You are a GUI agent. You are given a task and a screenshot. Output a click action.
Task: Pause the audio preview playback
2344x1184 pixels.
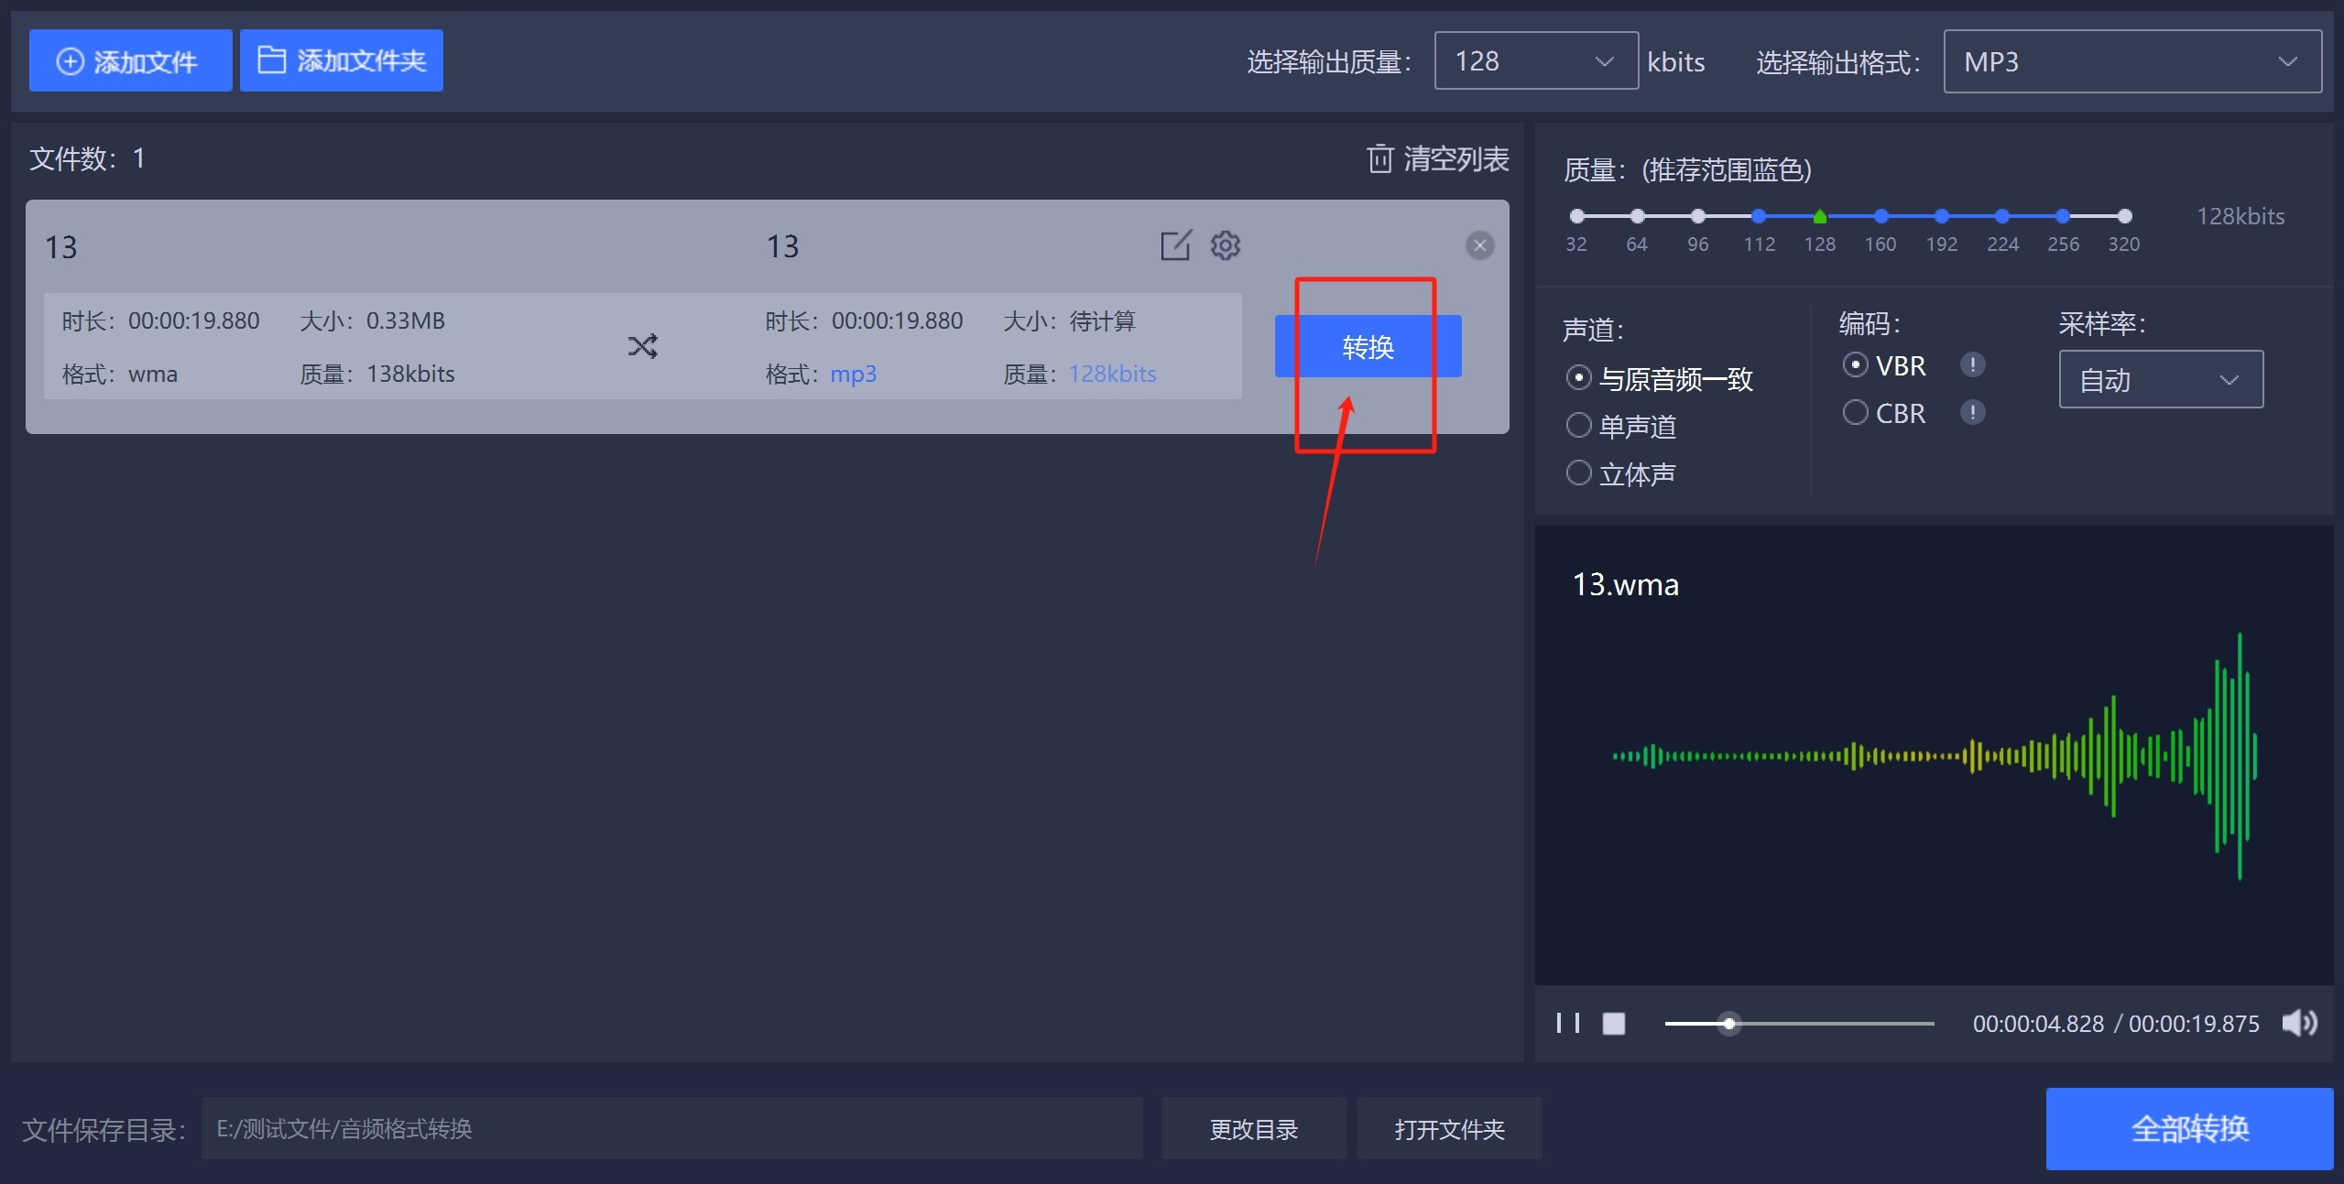click(x=1567, y=1023)
